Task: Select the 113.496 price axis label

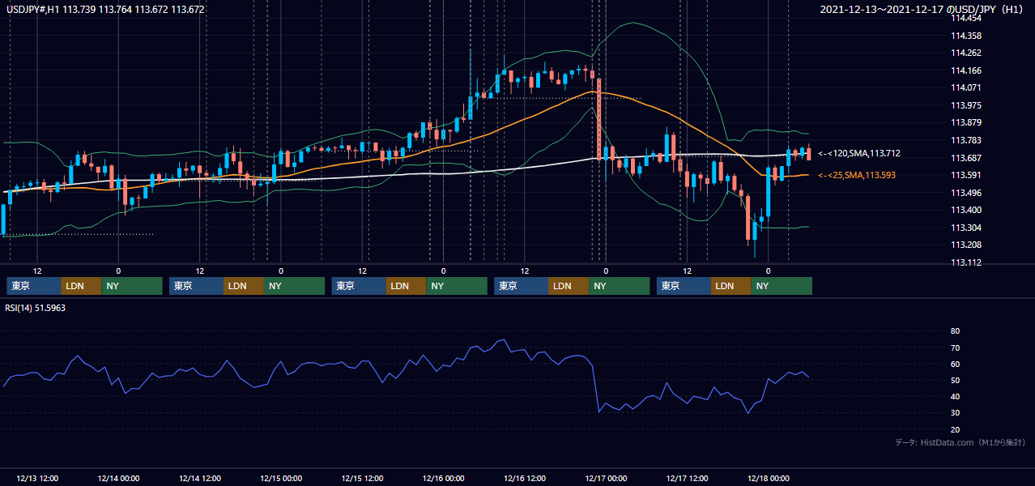Action: pos(965,193)
